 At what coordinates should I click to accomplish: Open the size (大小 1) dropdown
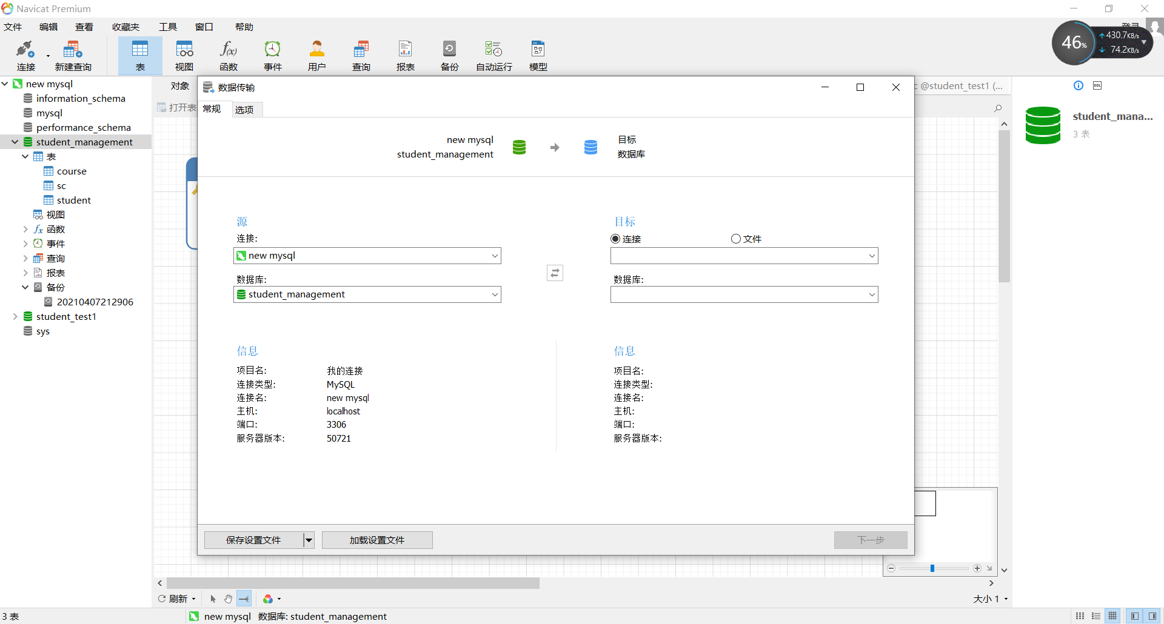point(991,599)
